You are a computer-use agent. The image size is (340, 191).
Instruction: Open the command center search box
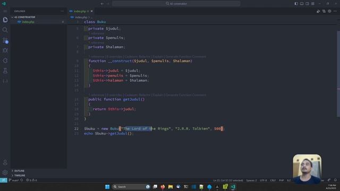tap(176, 4)
